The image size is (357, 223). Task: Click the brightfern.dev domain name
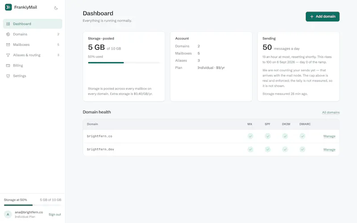[100, 149]
